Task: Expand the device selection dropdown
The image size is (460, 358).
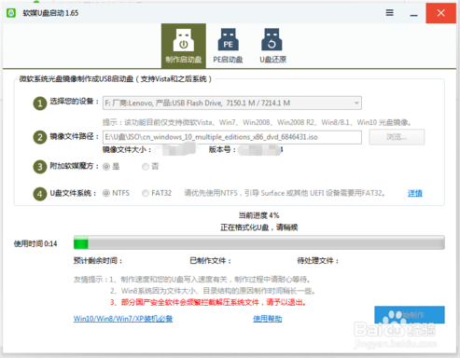Action: click(x=356, y=103)
